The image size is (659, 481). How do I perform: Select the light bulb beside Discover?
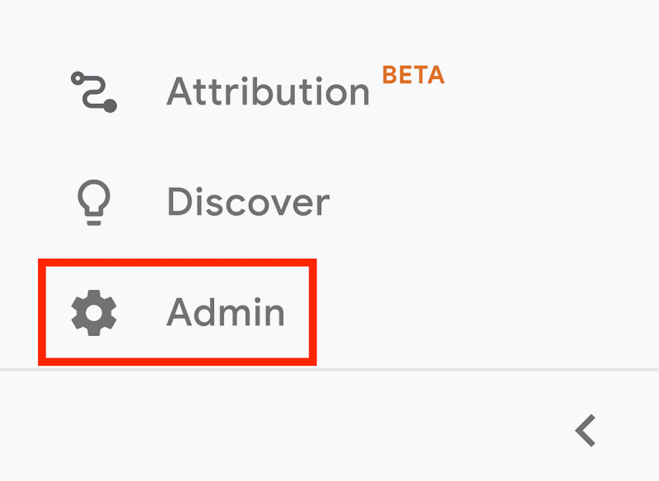94,203
